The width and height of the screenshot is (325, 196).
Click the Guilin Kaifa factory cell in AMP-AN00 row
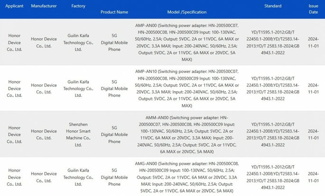[78, 43]
